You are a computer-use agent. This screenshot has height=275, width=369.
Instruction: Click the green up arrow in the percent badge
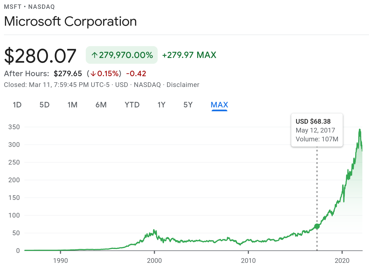(x=95, y=55)
